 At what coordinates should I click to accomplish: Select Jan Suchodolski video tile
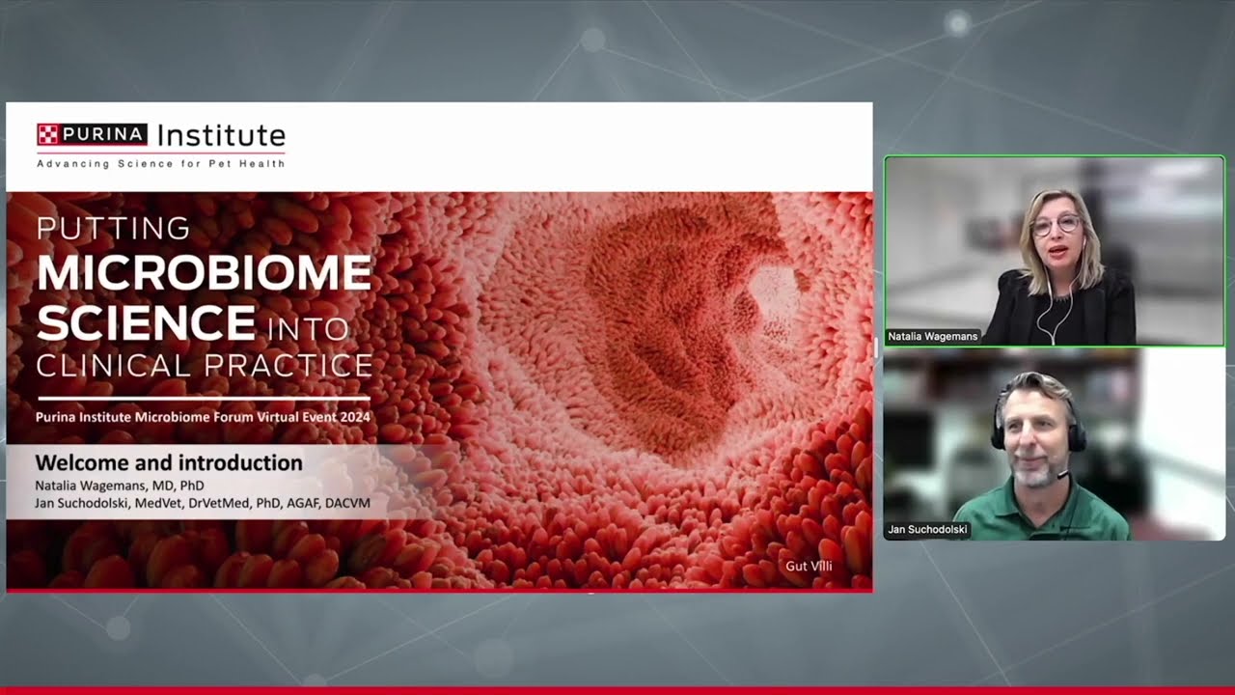click(x=1055, y=444)
